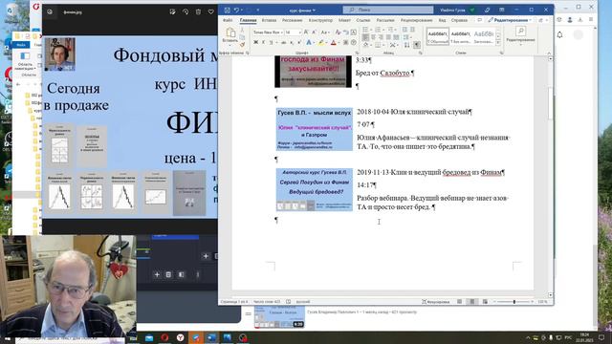Click the clear formatting icon in Word

click(x=338, y=32)
